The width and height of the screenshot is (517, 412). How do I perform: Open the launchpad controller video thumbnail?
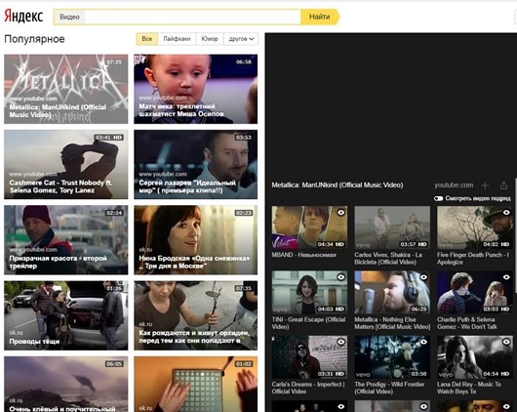195,385
